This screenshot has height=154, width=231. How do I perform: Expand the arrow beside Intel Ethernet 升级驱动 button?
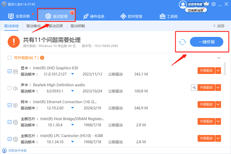[x=218, y=105]
